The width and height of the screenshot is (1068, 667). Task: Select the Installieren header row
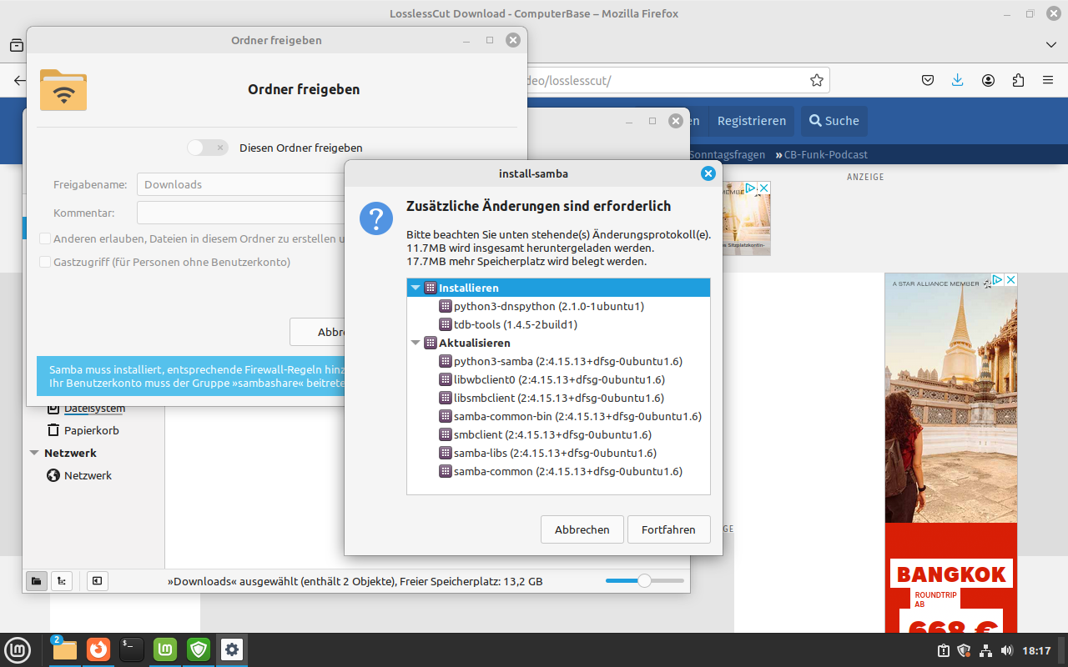tap(558, 288)
